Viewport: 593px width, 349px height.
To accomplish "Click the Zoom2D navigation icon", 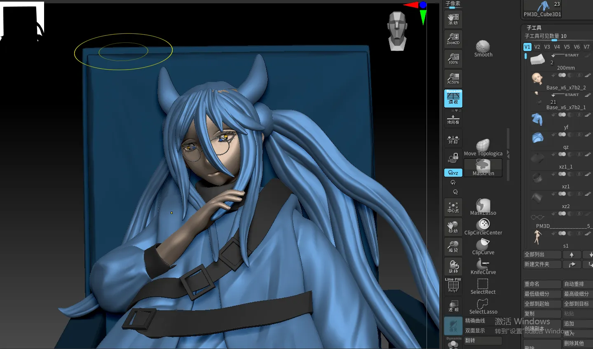I will [x=453, y=39].
